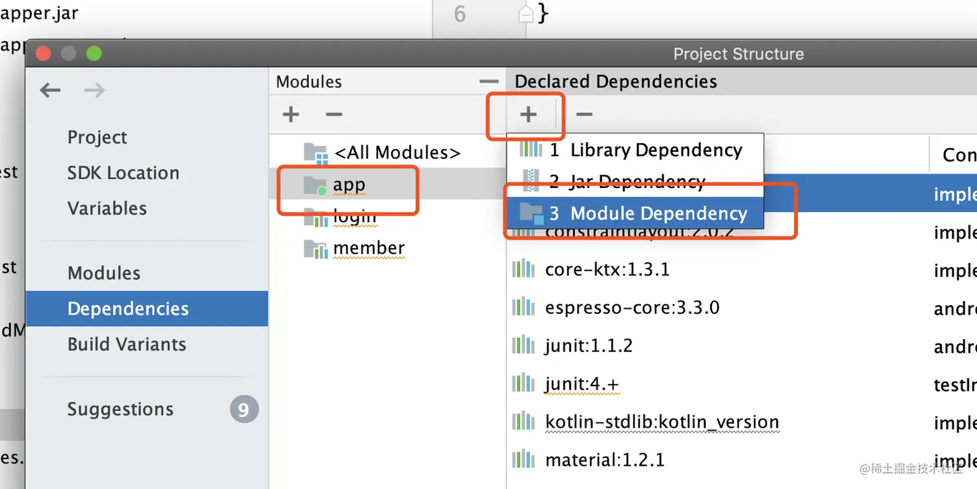Screen dimensions: 977x489
Task: Select the espresso-core:3.3.0 dependency row
Action: [x=632, y=307]
